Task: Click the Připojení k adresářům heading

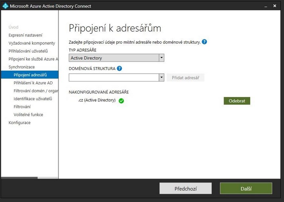Action: tap(115, 28)
